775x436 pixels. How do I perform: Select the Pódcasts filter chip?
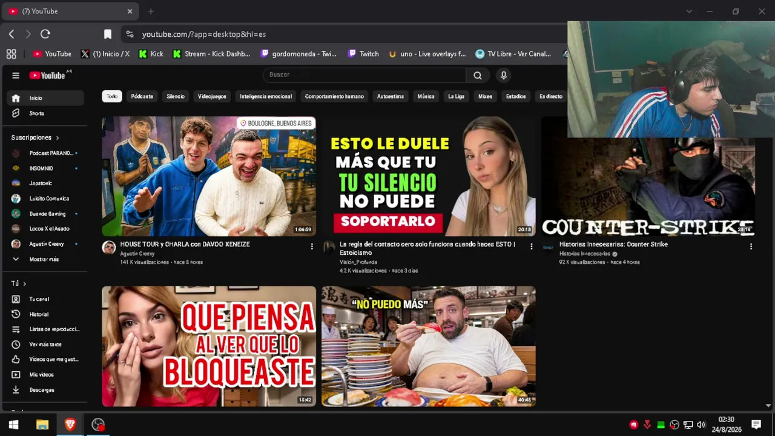pyautogui.click(x=142, y=96)
